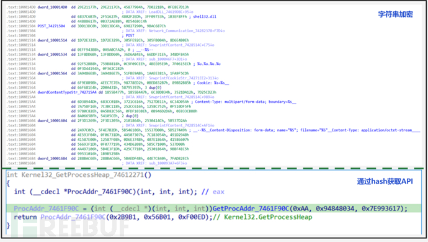428x242 pixels.
Task: Select the label dword_10001514
Action: [x=52, y=40]
